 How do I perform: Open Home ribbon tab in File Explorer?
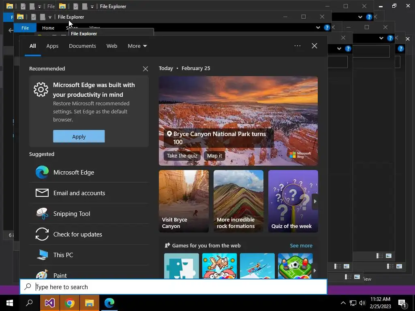[48, 28]
